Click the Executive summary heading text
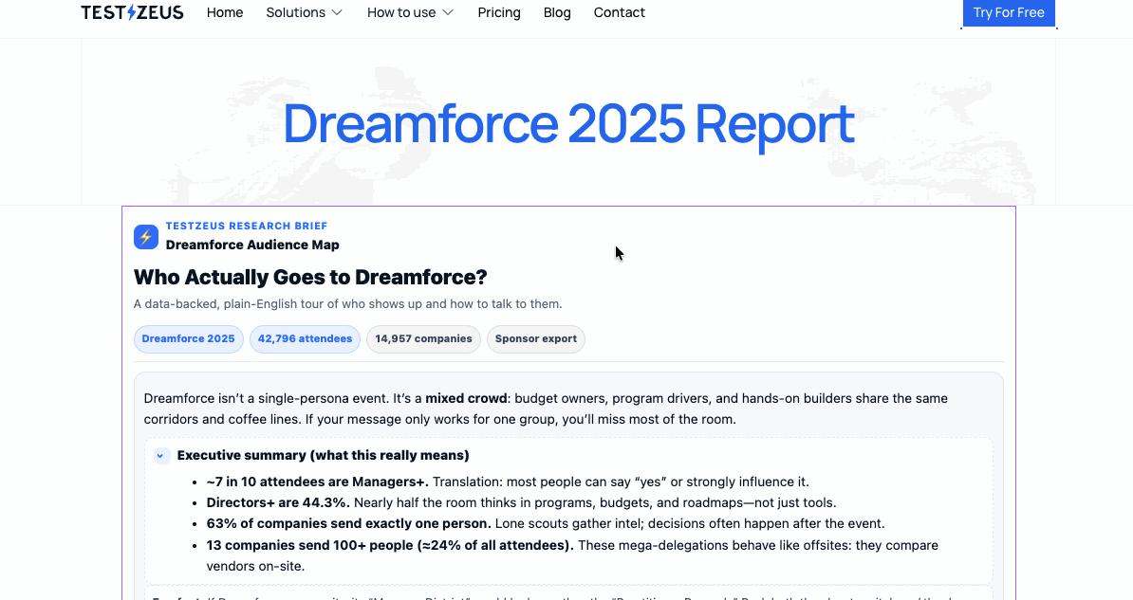The height and width of the screenshot is (600, 1133). [x=323, y=455]
